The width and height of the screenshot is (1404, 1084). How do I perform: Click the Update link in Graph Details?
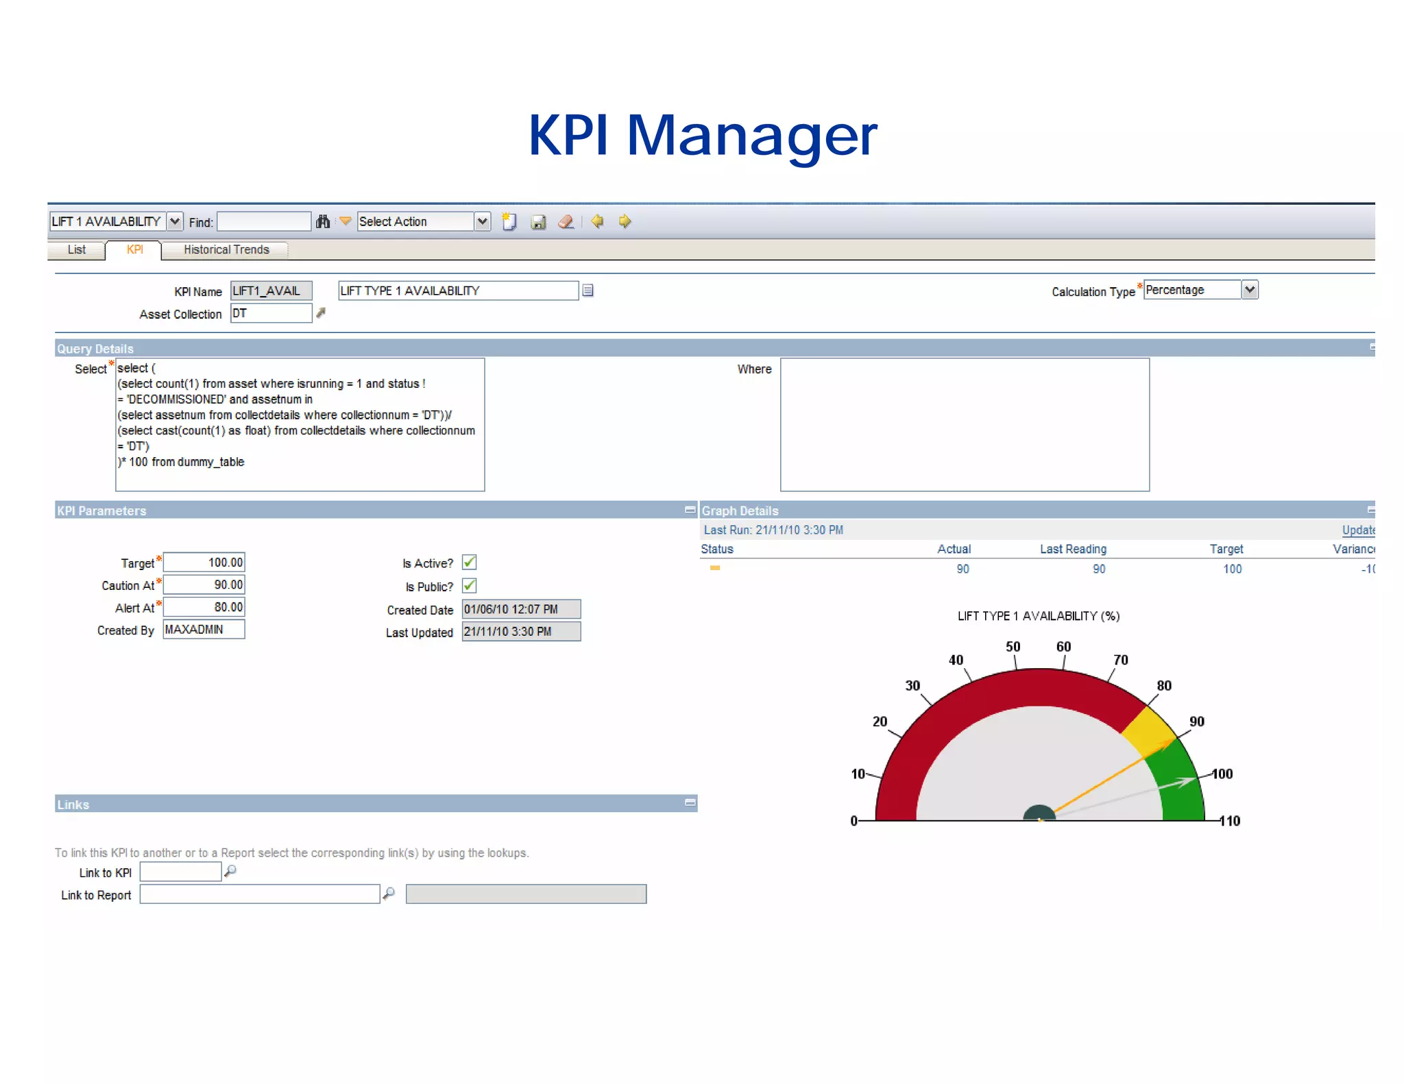click(1358, 530)
